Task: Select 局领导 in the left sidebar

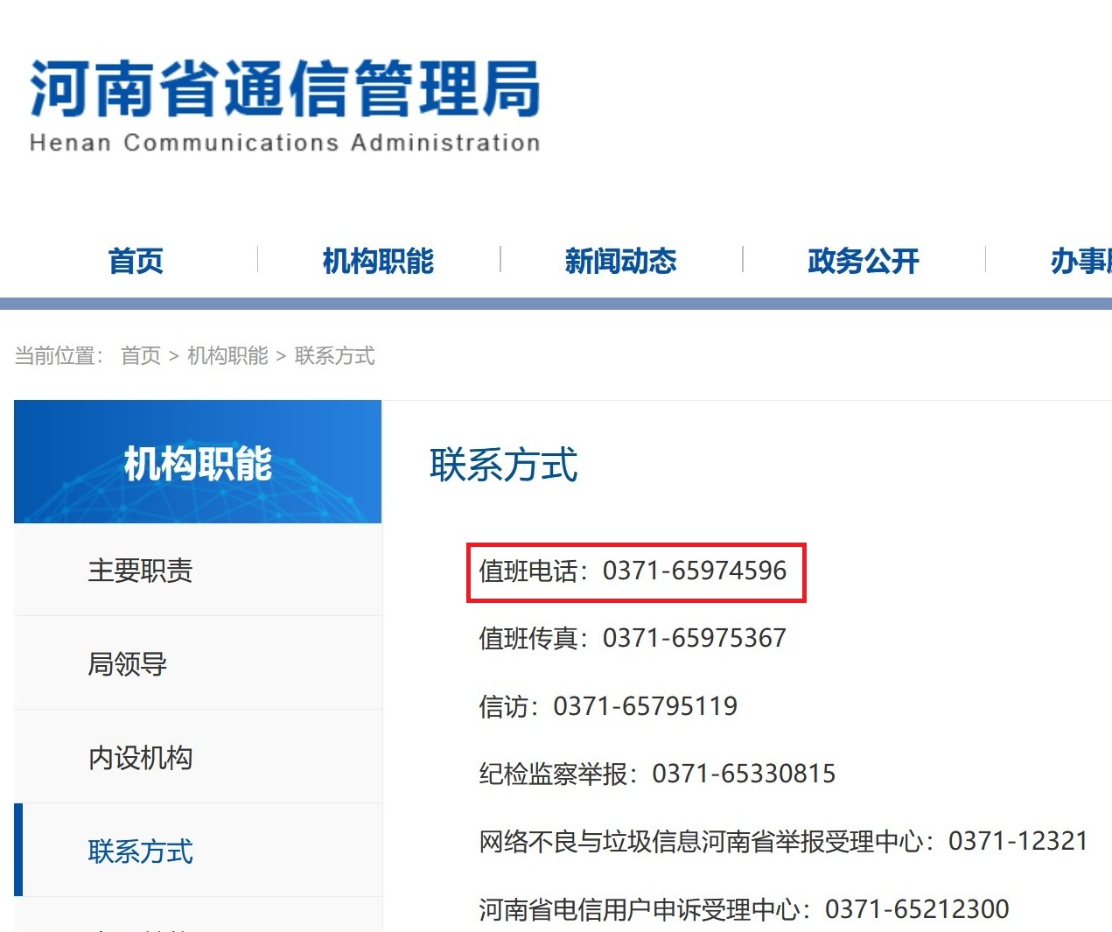Action: [x=128, y=664]
